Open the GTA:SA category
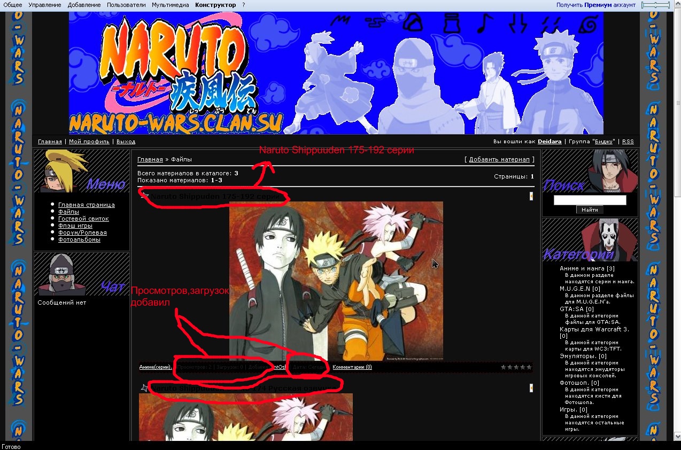 [576, 309]
